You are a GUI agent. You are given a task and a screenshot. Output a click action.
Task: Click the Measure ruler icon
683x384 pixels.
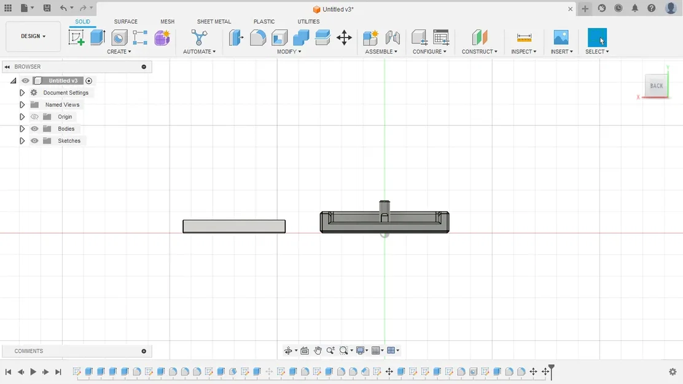[524, 37]
